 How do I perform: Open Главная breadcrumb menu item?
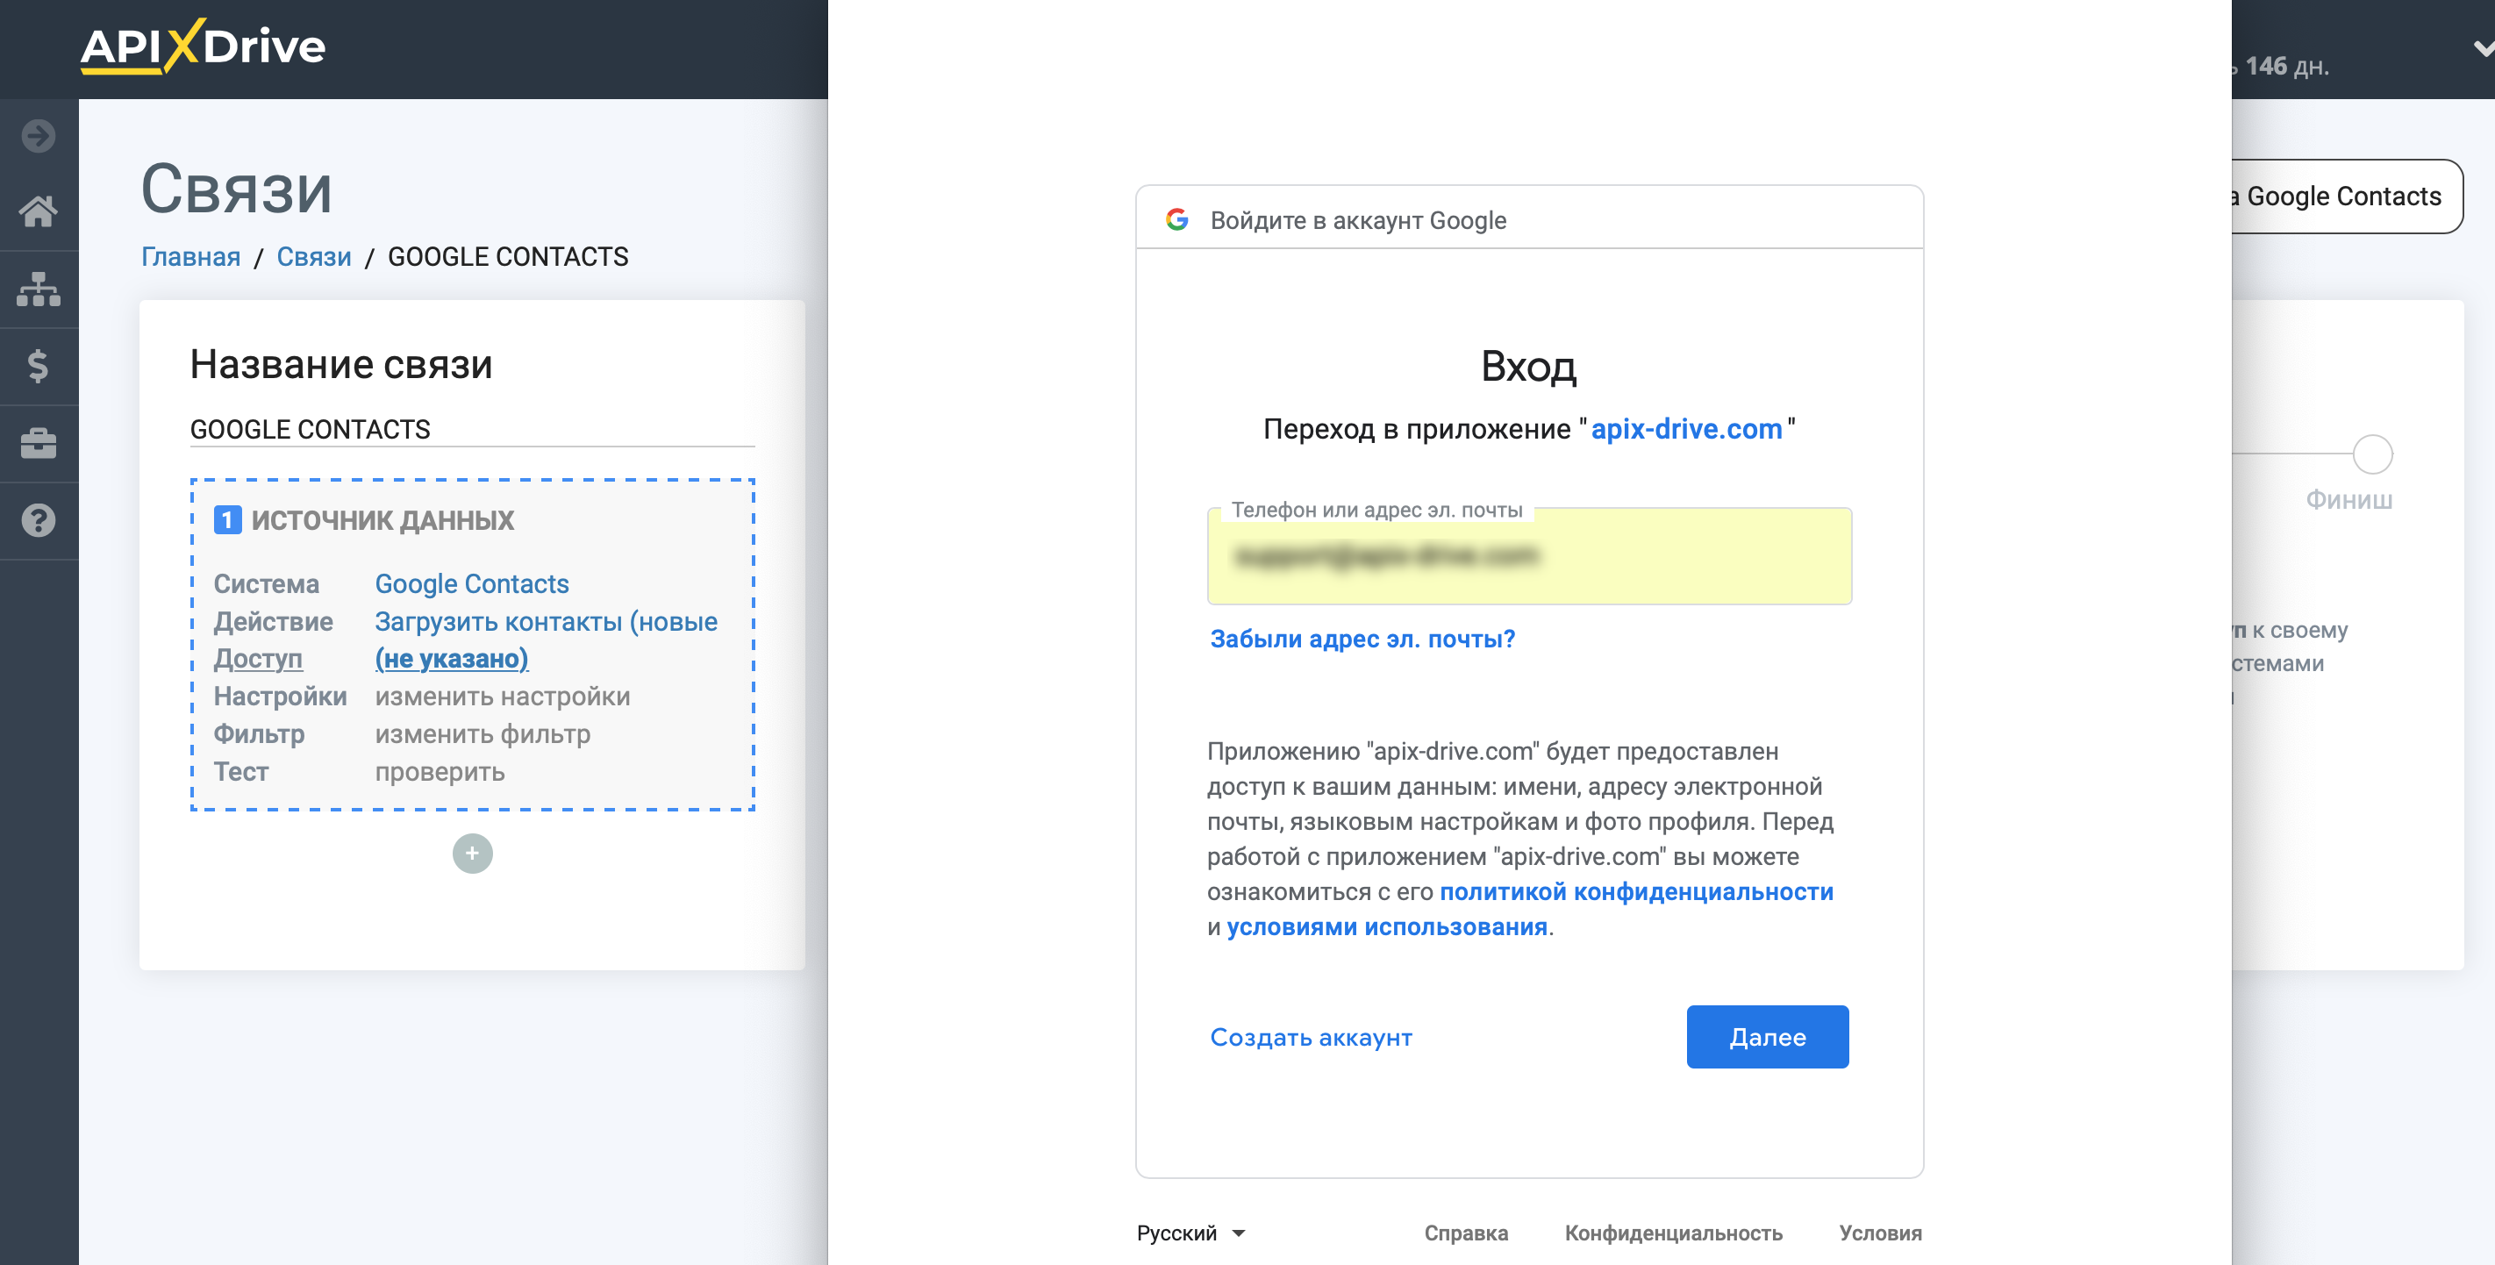pos(190,256)
